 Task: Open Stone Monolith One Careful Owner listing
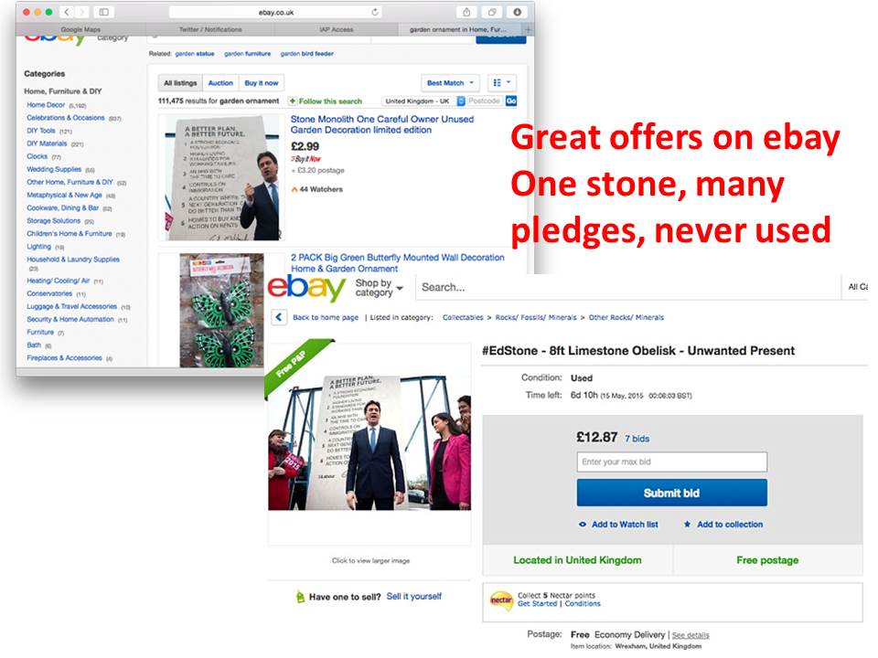pos(382,124)
